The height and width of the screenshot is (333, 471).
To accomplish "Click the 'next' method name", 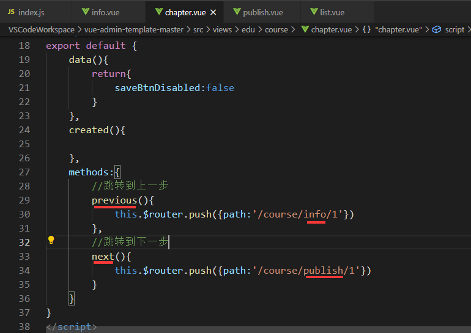I will pos(103,257).
